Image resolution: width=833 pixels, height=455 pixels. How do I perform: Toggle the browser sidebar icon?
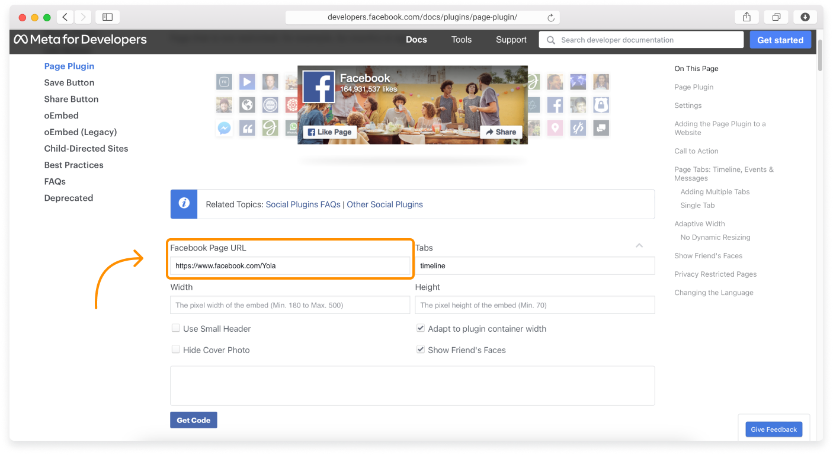[107, 17]
